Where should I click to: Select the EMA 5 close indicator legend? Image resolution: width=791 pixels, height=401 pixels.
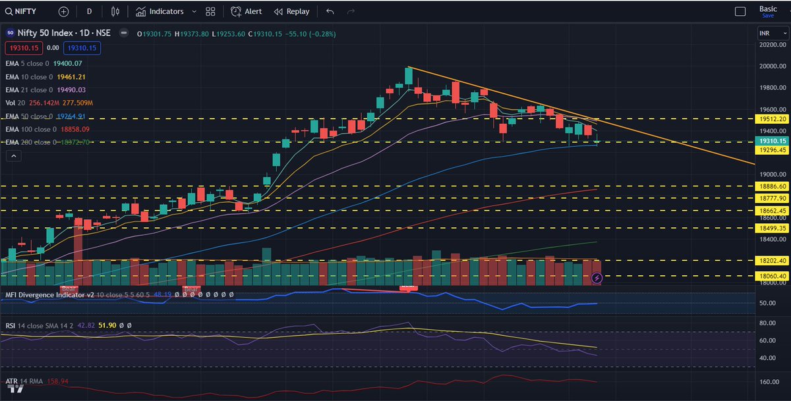[x=44, y=63]
